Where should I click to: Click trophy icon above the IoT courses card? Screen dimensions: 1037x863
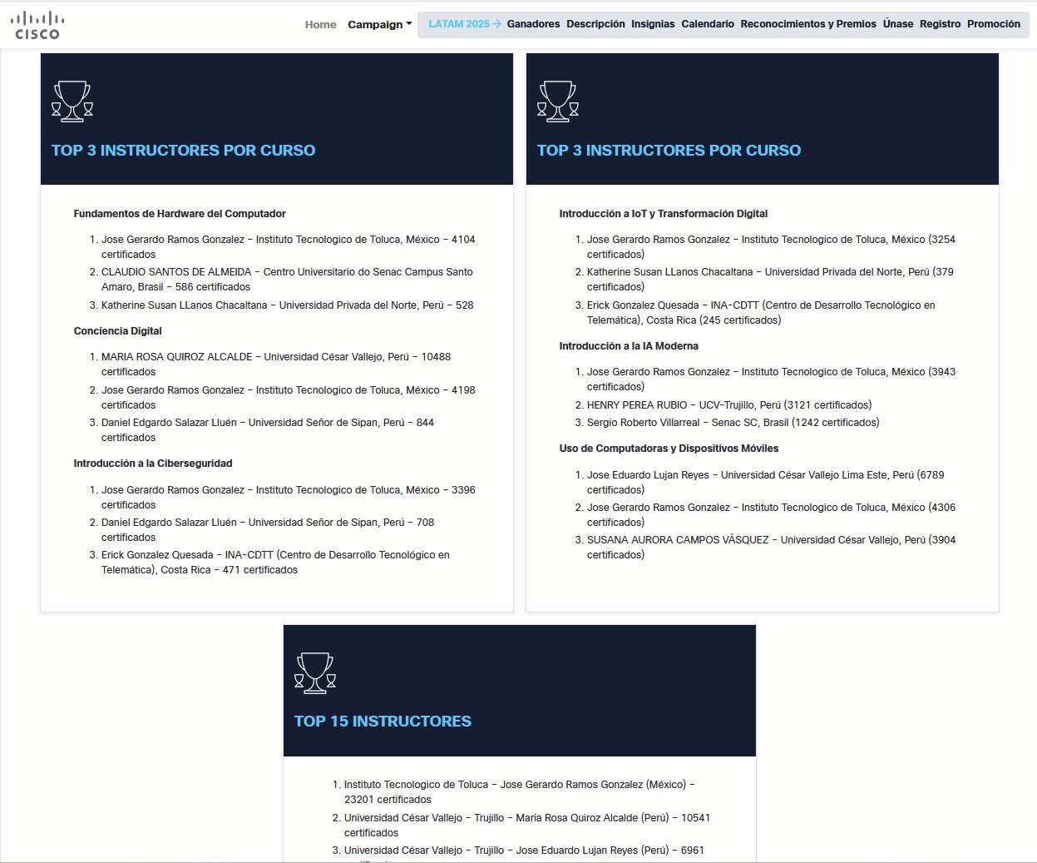tap(558, 102)
